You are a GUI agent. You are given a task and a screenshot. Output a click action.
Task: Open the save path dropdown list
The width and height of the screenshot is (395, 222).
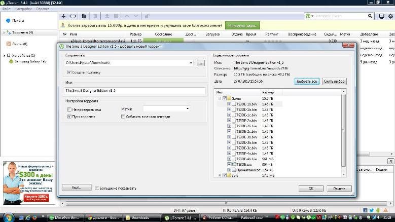click(x=191, y=63)
